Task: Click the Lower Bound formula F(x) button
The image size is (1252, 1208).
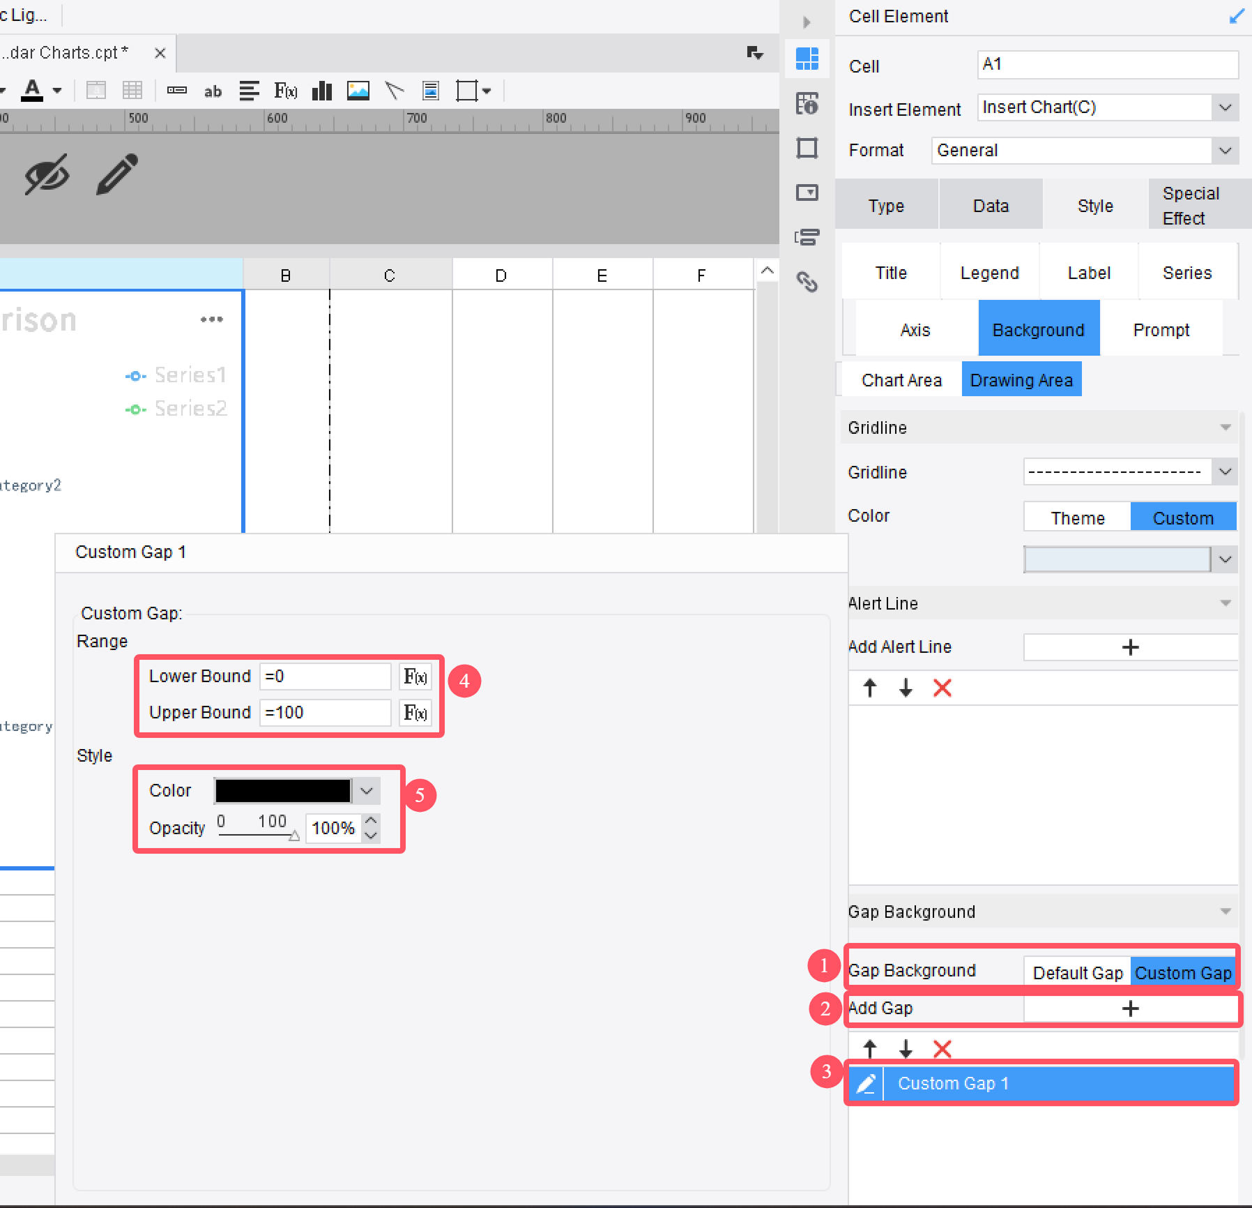Action: [415, 677]
